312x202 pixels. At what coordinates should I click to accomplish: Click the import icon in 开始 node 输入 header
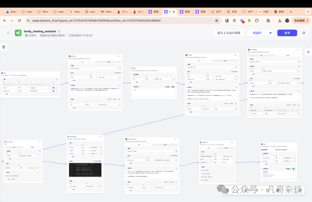57,79
